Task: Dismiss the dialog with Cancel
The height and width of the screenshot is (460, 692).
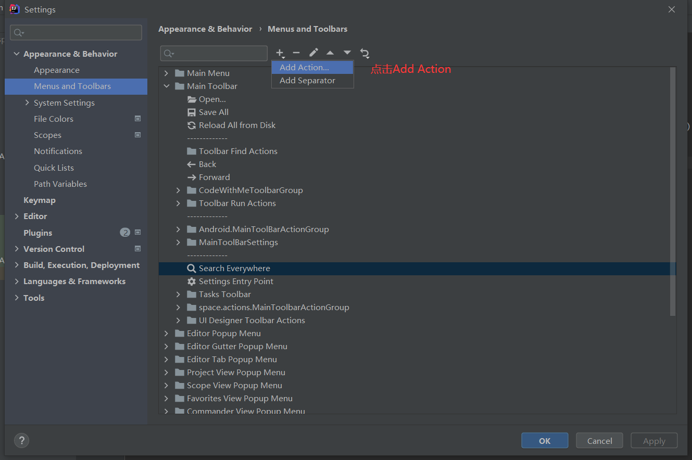Action: pyautogui.click(x=599, y=441)
